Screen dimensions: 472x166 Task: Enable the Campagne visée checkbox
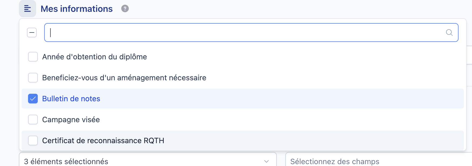(x=33, y=120)
